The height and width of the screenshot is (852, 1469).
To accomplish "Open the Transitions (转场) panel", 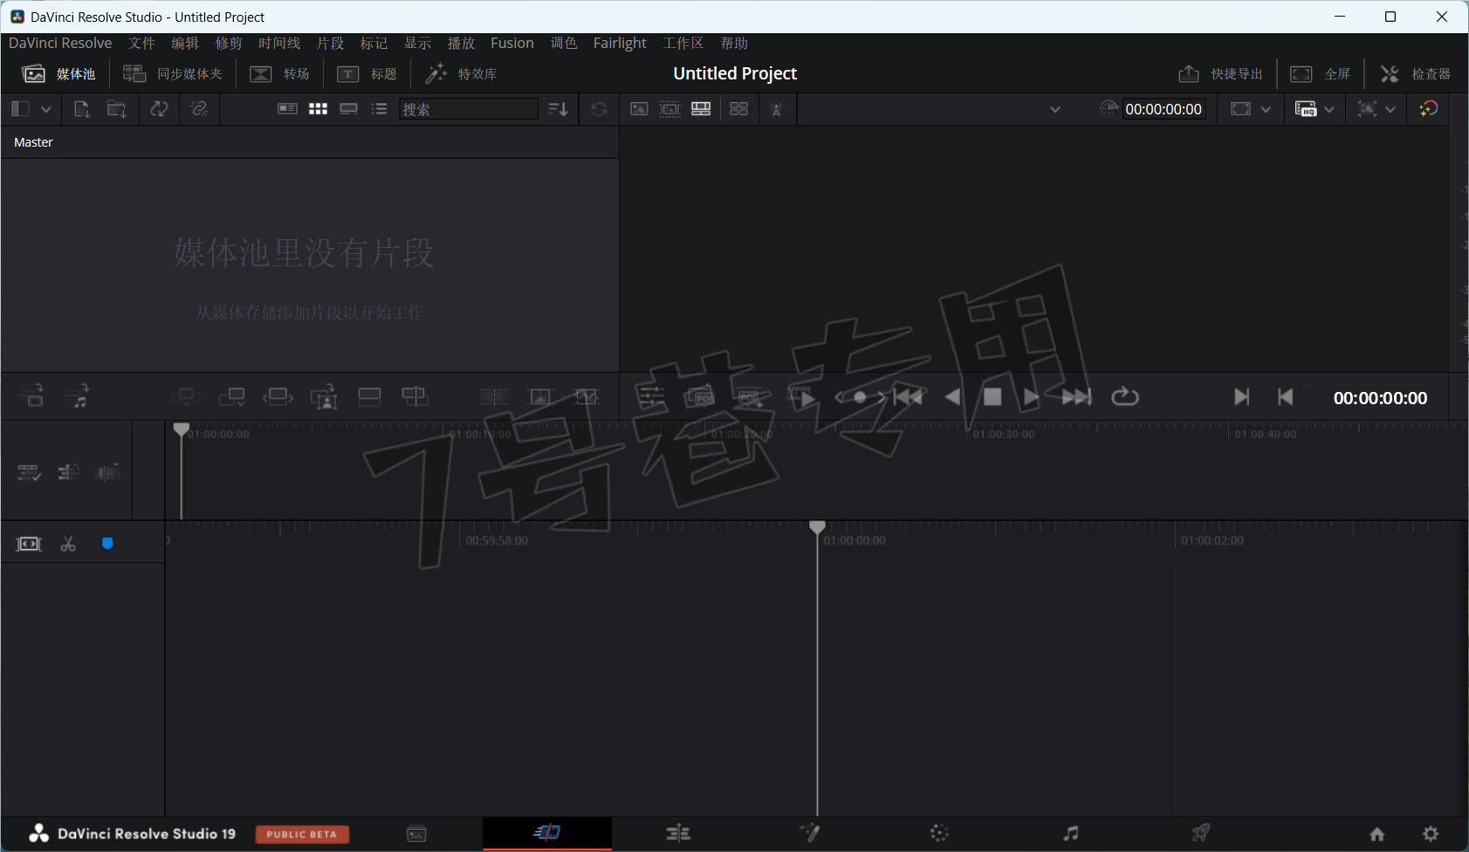I will [279, 74].
